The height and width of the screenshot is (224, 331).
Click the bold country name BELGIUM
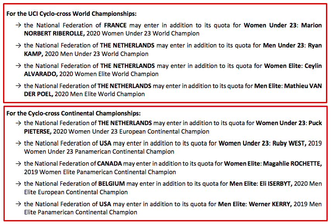[x=112, y=183]
